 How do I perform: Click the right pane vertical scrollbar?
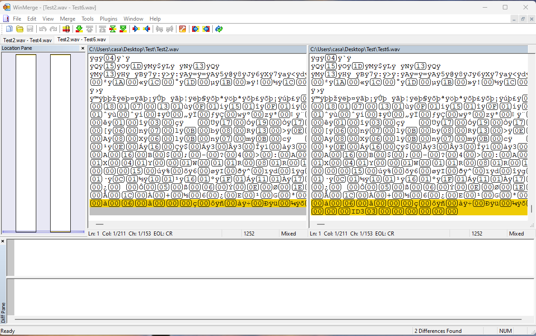[x=532, y=137]
